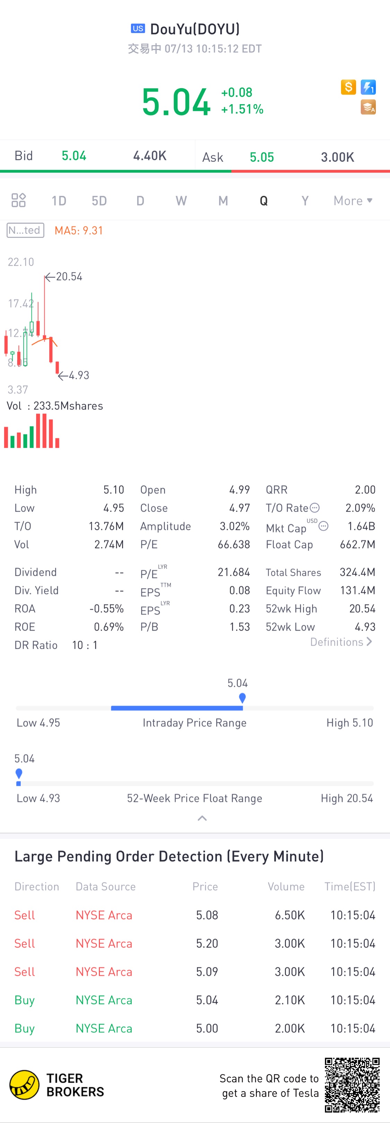The width and height of the screenshot is (390, 1123).
Task: Select the 5D chart tab
Action: pyautogui.click(x=99, y=201)
